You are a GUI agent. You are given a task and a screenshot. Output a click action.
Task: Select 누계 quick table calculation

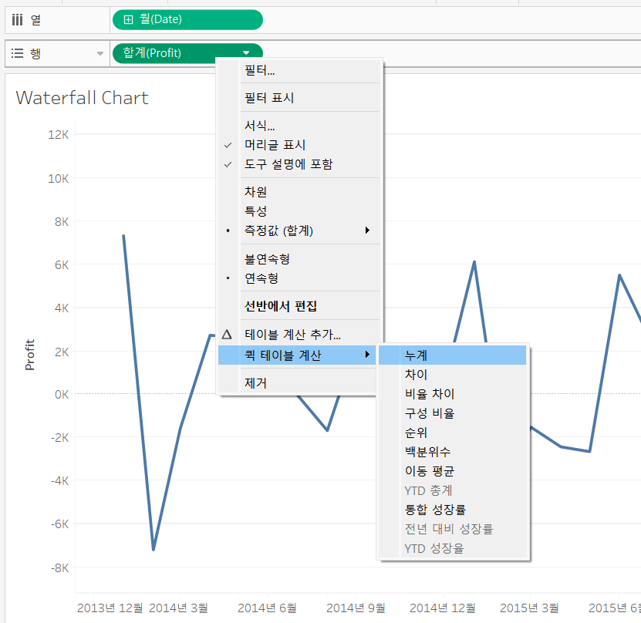pyautogui.click(x=452, y=355)
